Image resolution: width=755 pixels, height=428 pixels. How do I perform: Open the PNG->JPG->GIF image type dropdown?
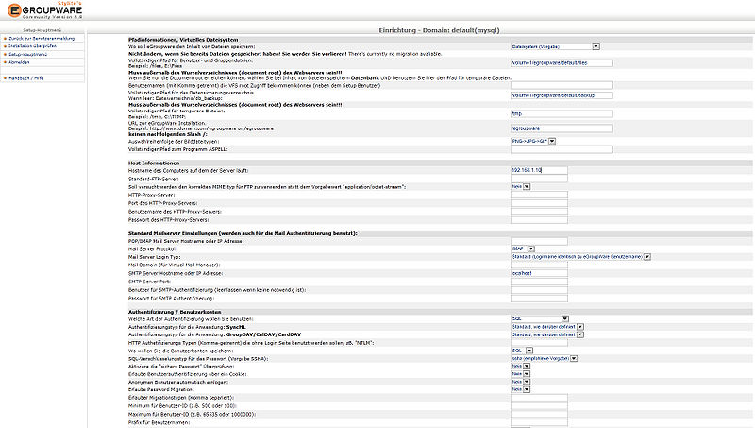[x=532, y=141]
